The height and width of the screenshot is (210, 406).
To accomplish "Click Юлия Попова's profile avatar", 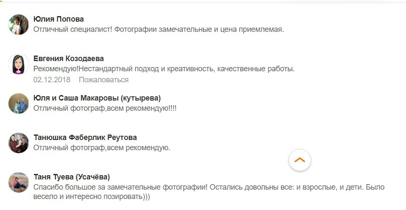I will pos(19,25).
